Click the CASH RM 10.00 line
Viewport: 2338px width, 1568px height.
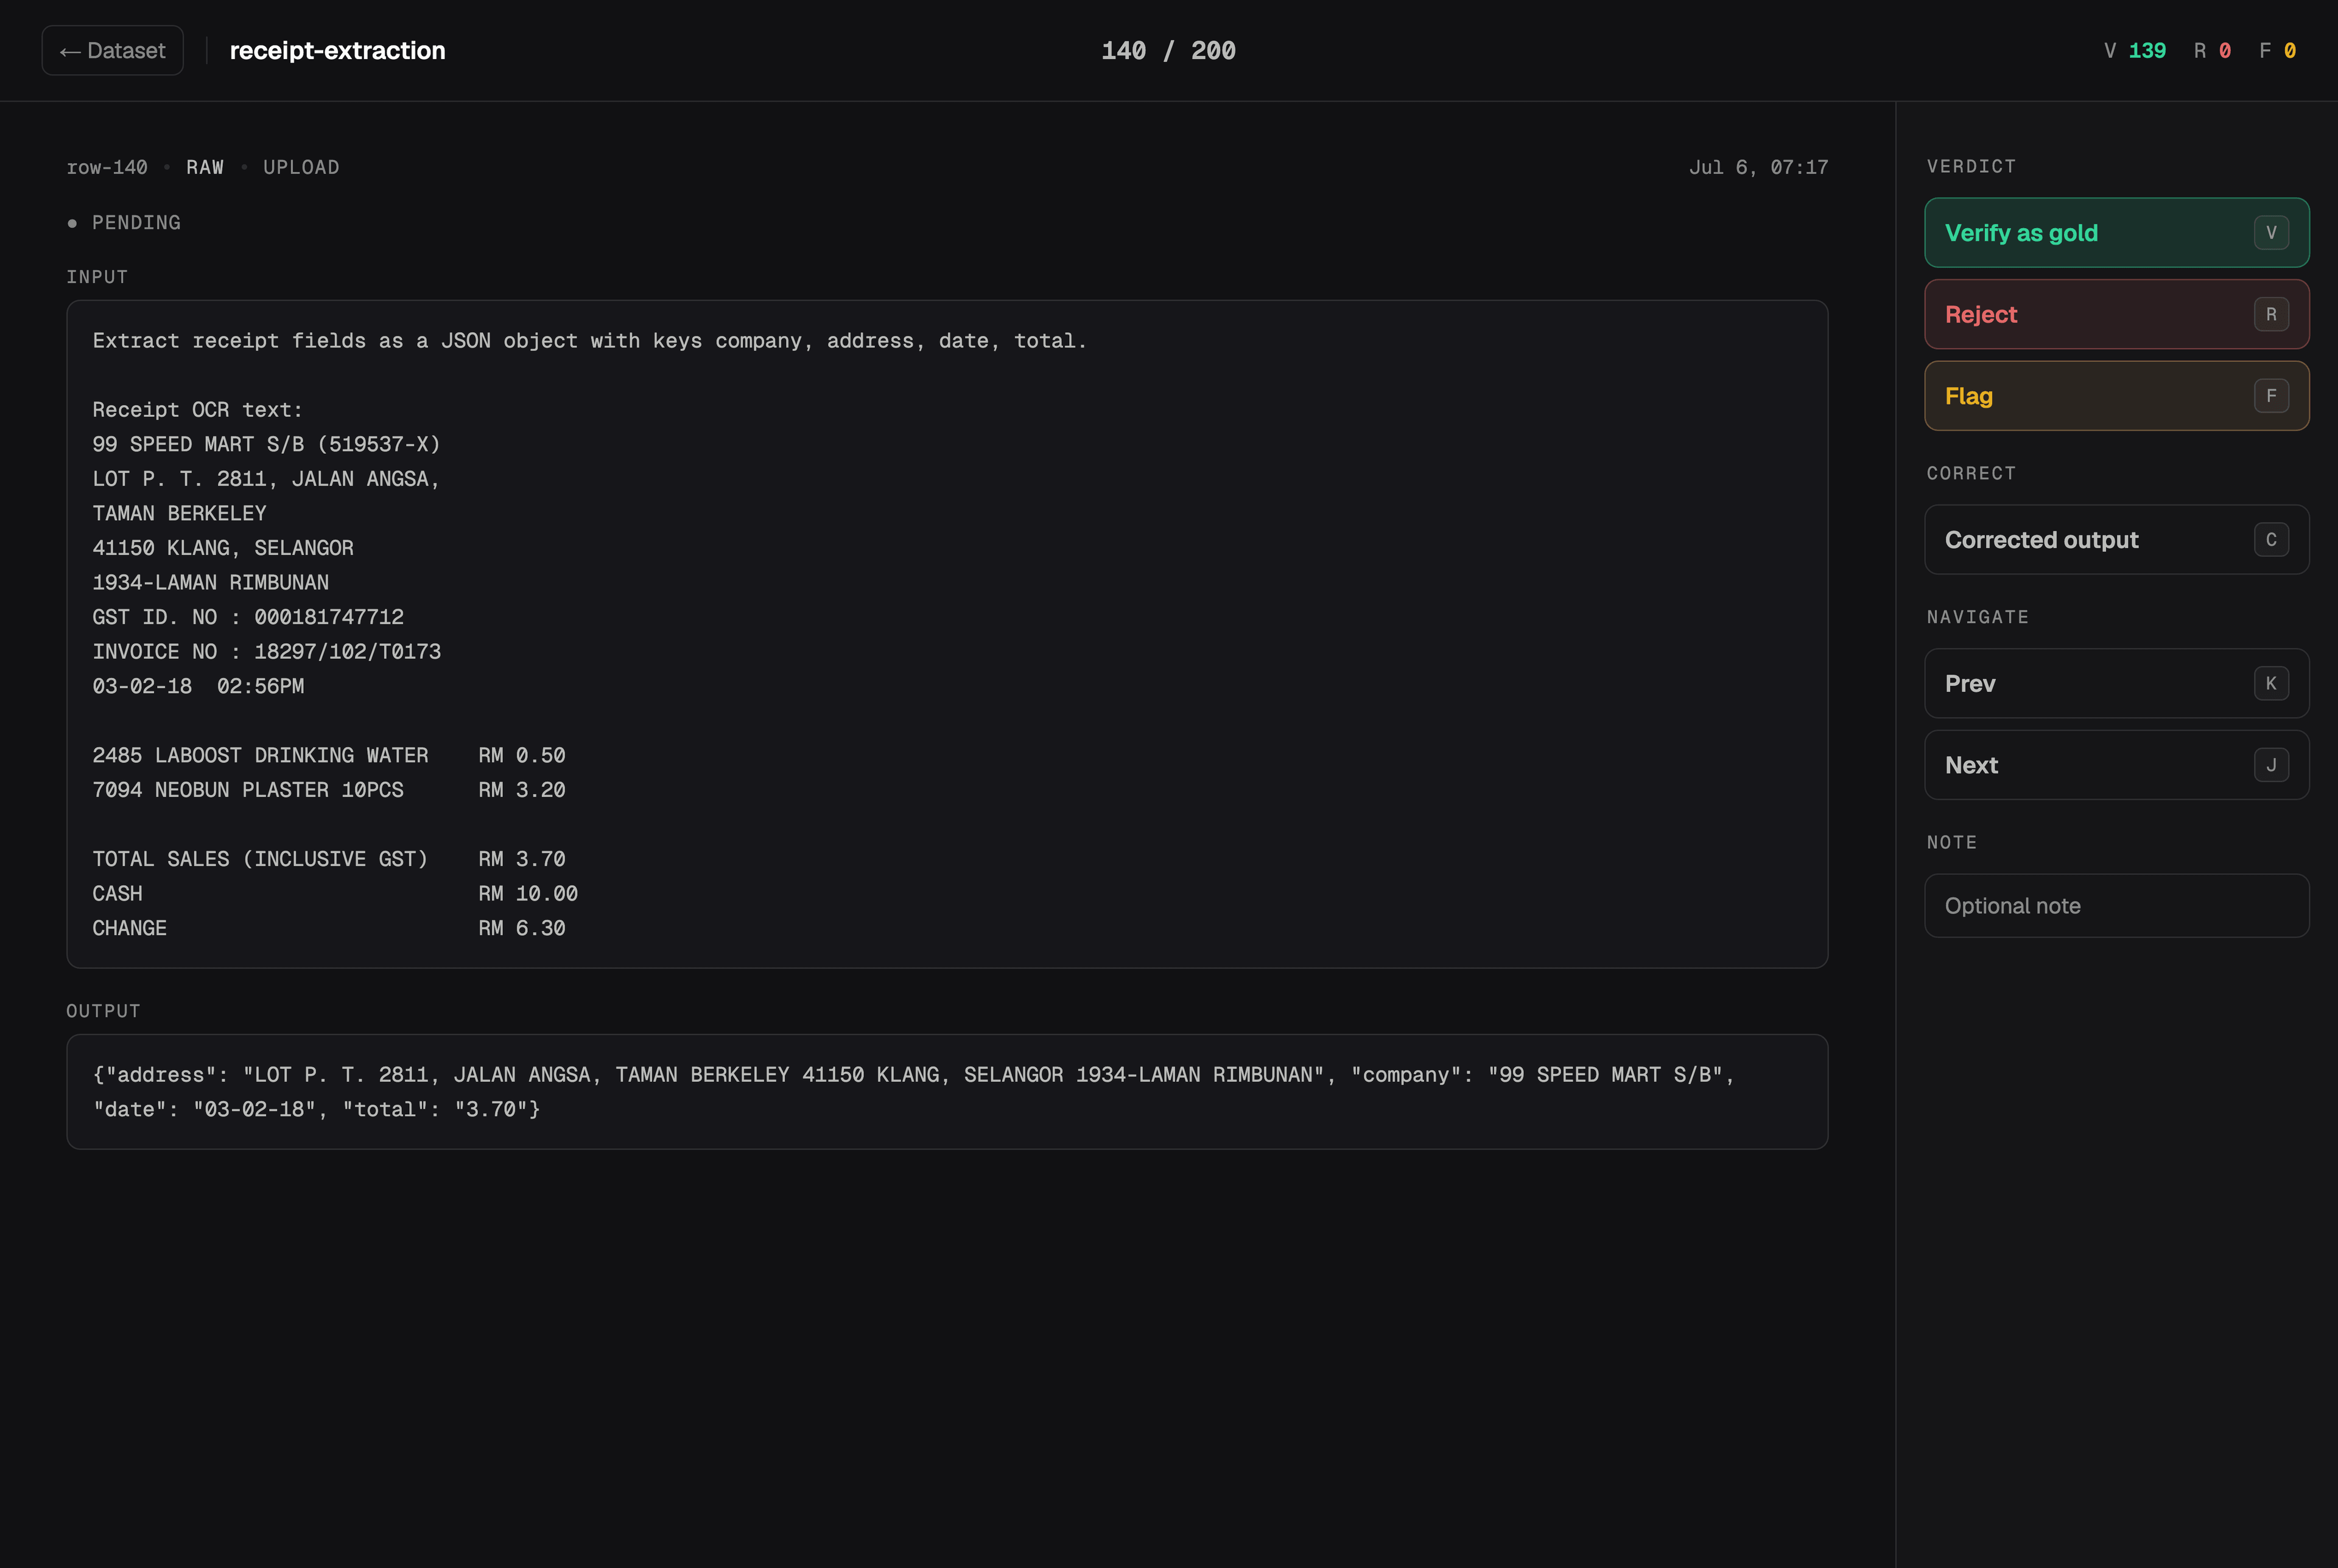pyautogui.click(x=335, y=894)
